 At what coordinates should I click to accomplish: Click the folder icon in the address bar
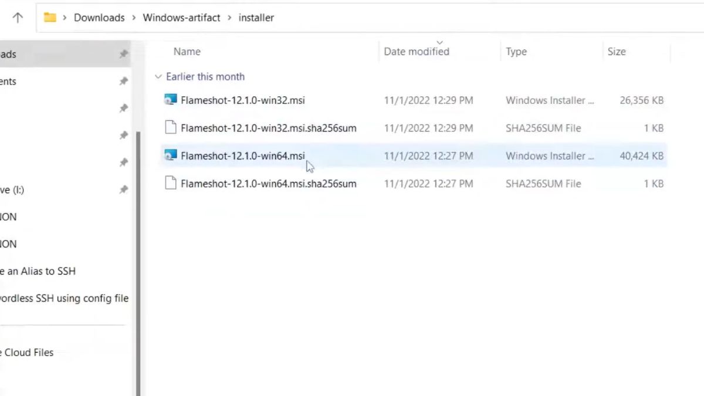point(50,18)
